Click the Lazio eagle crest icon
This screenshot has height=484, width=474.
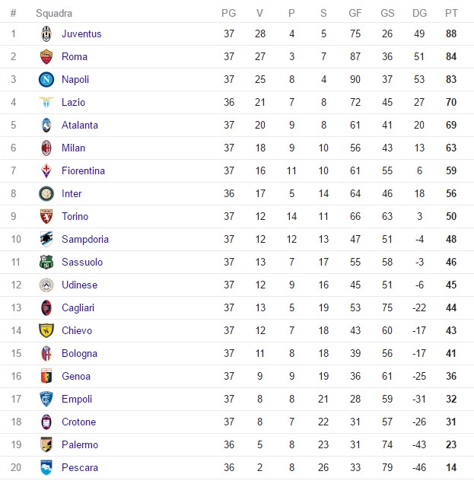click(46, 102)
